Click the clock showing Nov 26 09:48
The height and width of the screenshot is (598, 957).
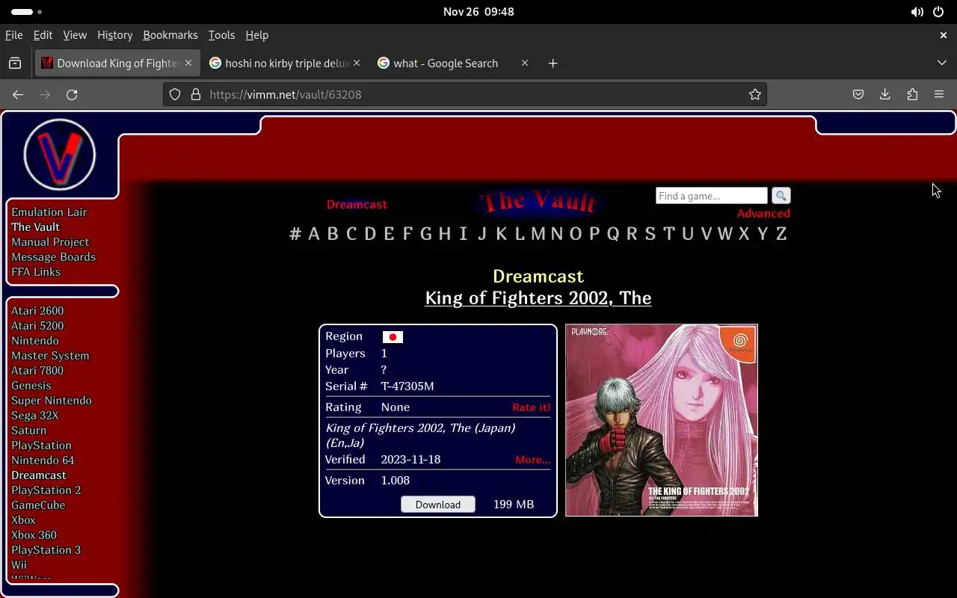(478, 12)
